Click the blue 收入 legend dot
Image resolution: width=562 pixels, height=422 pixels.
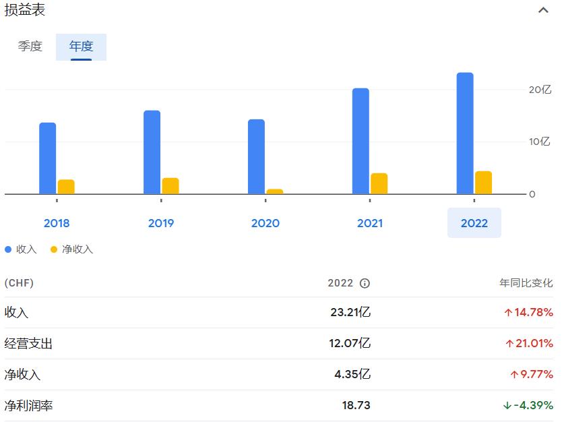(x=8, y=249)
